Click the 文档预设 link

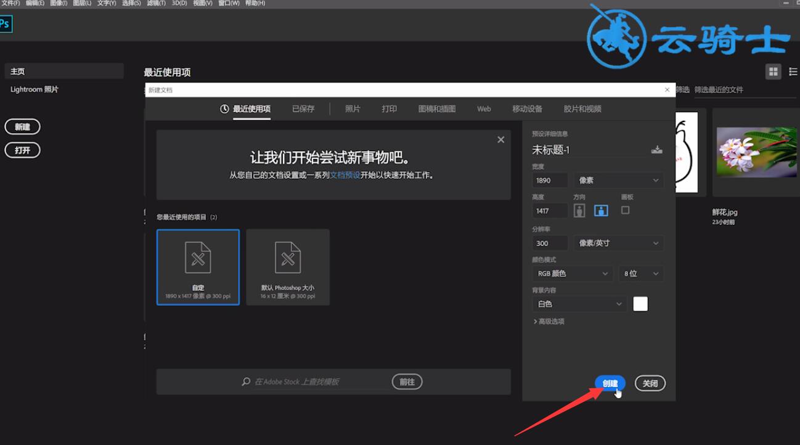[345, 175]
